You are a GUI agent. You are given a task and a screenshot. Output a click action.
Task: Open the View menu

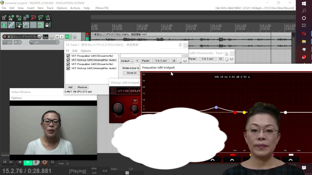coord(20,8)
